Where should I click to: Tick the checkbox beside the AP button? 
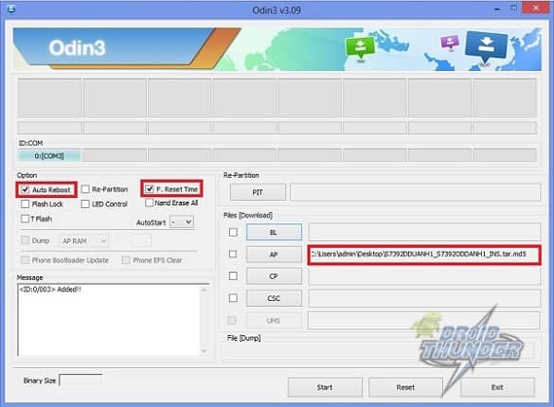coord(233,254)
